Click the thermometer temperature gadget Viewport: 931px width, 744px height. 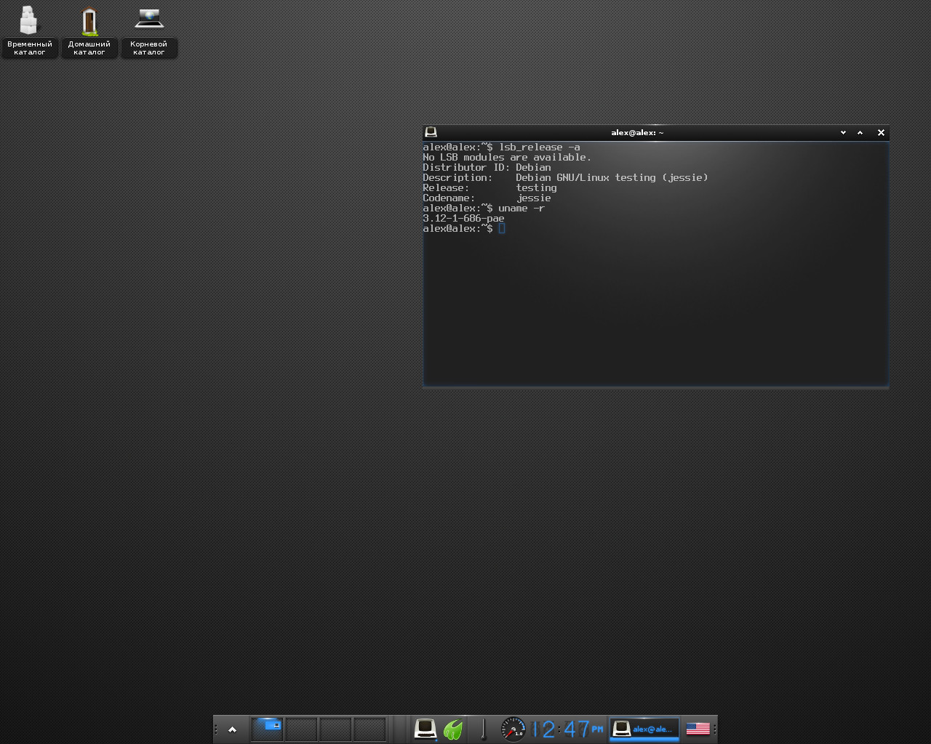pyautogui.click(x=483, y=729)
